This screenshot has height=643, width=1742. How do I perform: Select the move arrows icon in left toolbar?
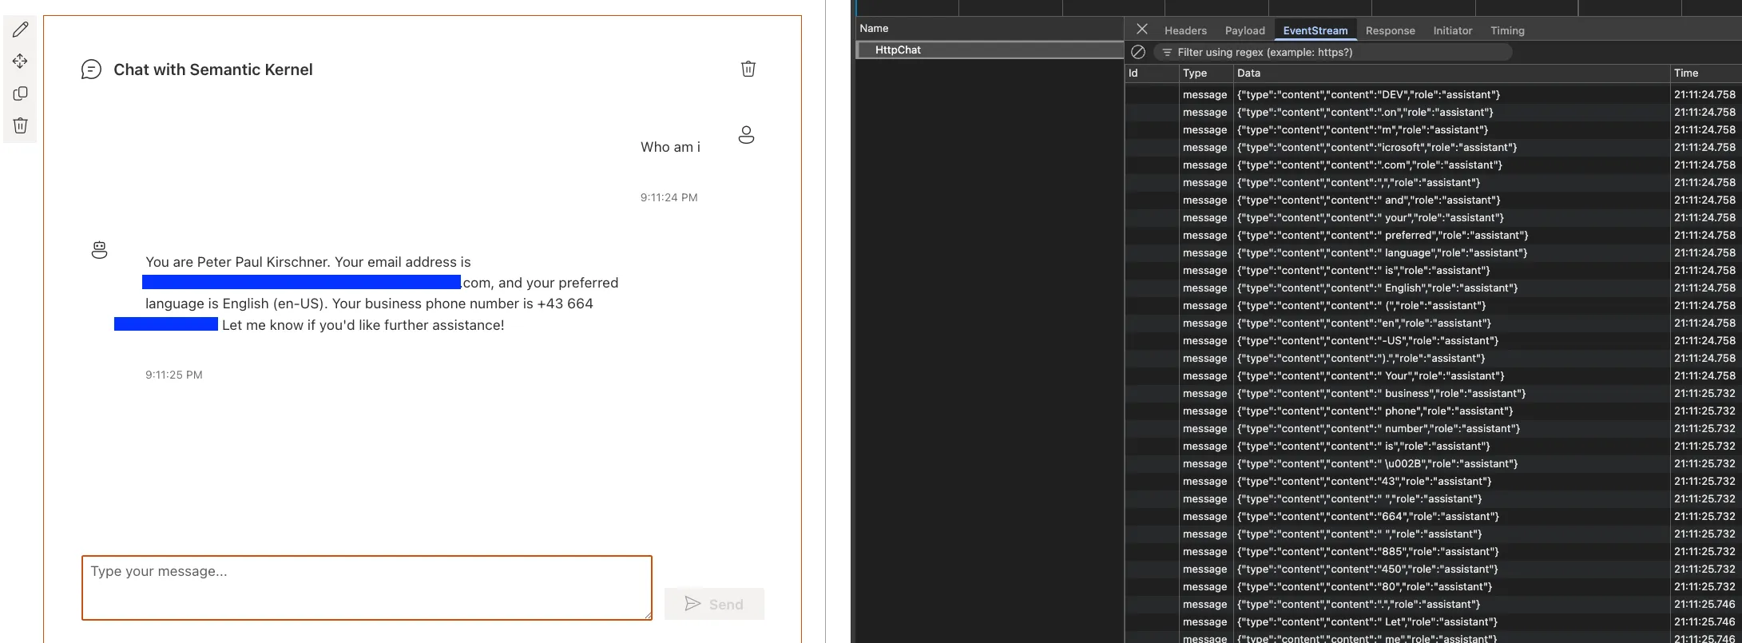[x=21, y=62]
